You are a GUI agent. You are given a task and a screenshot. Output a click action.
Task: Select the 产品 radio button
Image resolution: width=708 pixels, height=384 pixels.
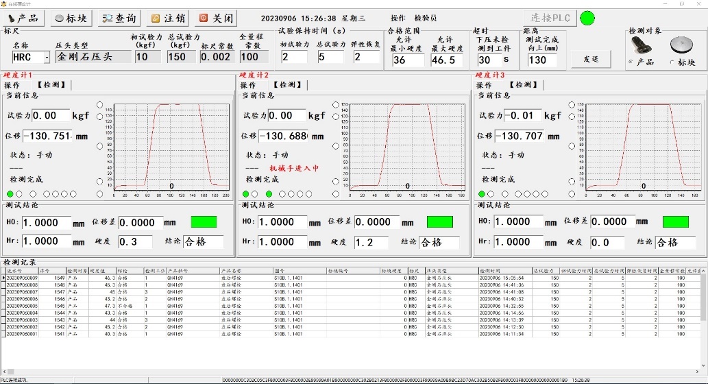coord(631,62)
